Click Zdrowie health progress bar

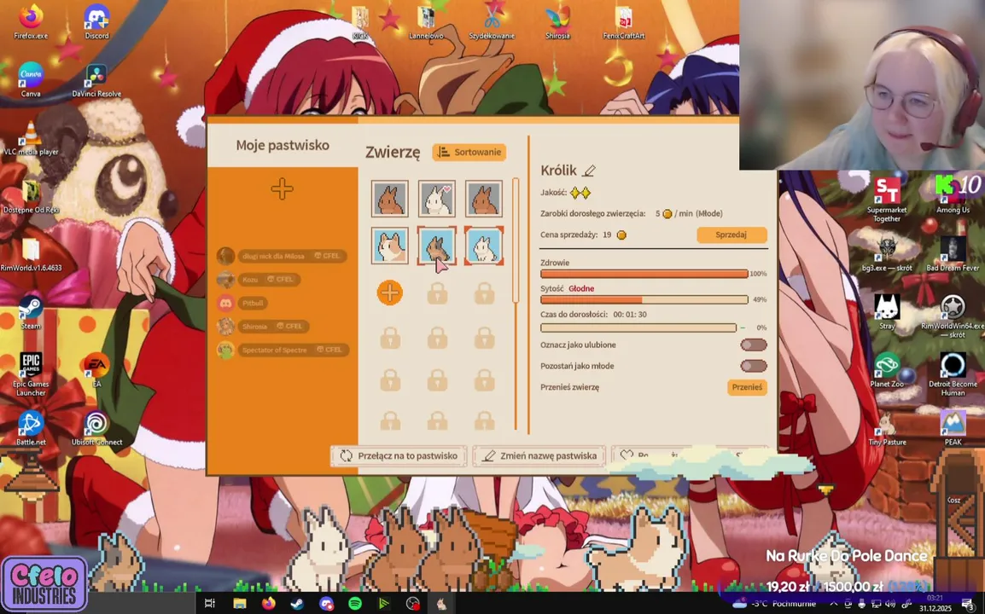point(644,274)
